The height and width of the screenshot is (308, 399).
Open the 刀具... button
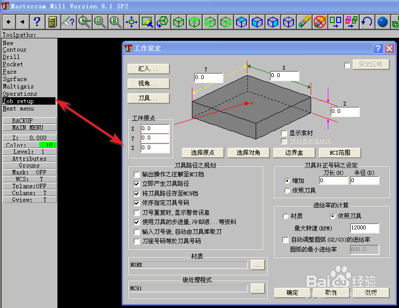(148, 98)
